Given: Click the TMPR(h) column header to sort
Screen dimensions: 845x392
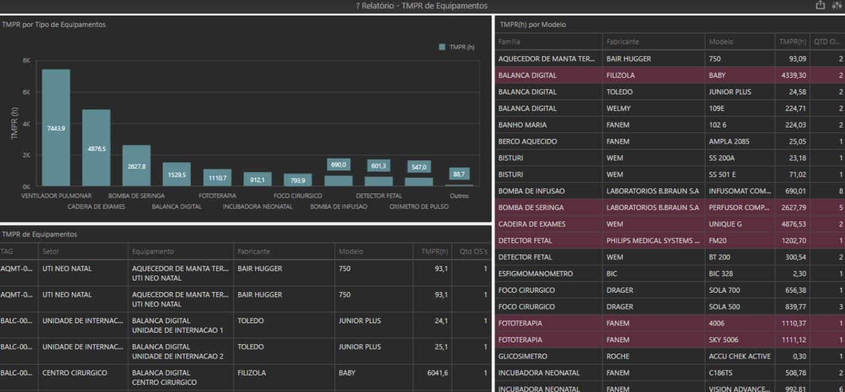Looking at the screenshot, I should (791, 41).
